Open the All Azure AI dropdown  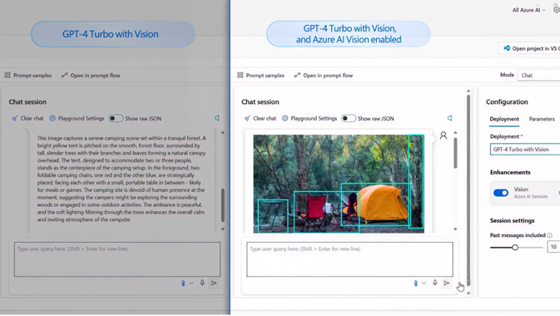(x=529, y=10)
